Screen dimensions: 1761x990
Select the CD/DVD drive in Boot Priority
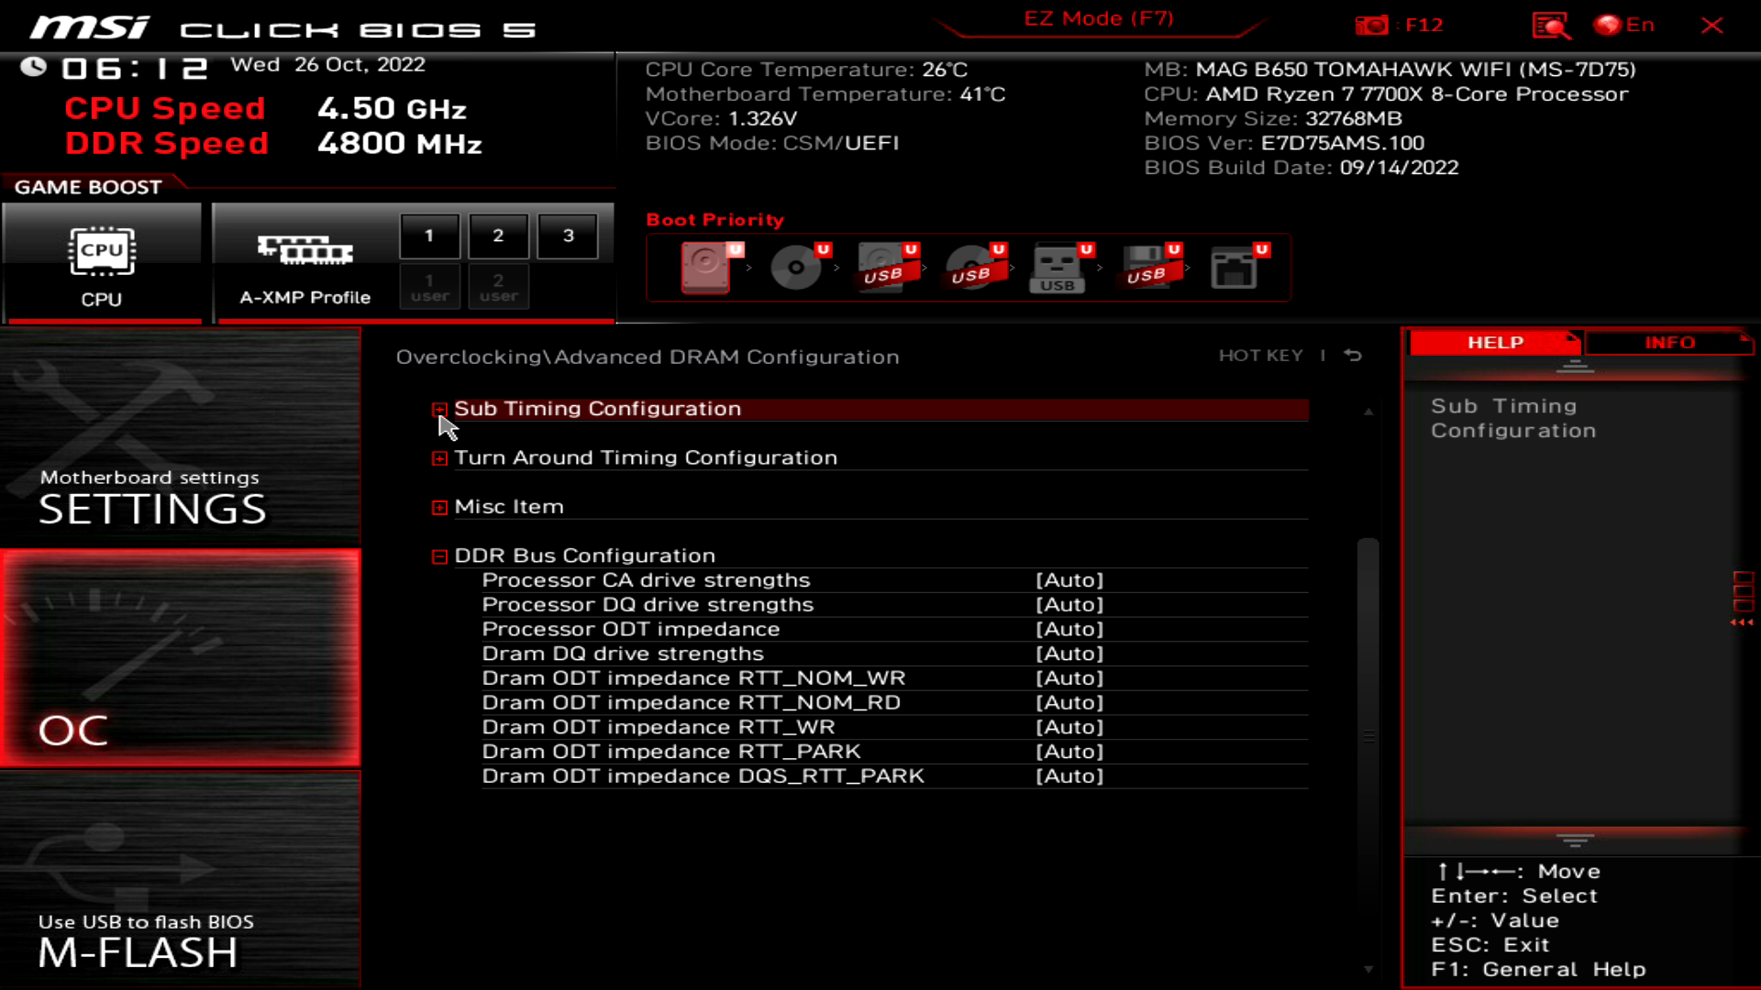click(x=796, y=269)
